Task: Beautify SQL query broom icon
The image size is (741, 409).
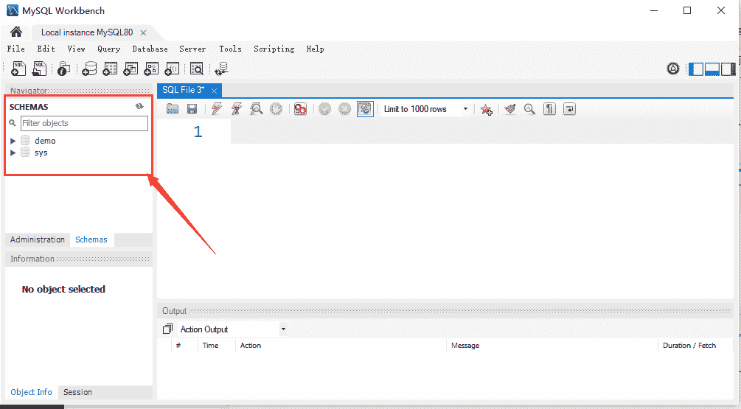Action: tap(509, 109)
